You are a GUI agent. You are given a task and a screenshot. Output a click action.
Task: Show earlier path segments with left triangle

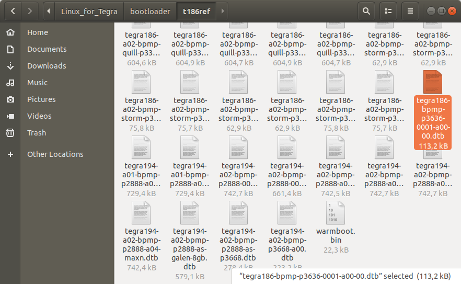point(49,11)
